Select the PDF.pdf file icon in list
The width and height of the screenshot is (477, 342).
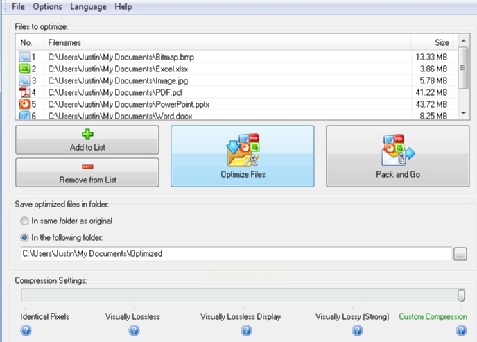click(24, 92)
